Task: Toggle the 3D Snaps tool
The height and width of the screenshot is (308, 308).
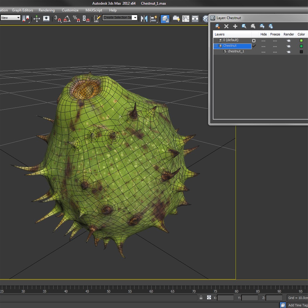Action: [58, 19]
